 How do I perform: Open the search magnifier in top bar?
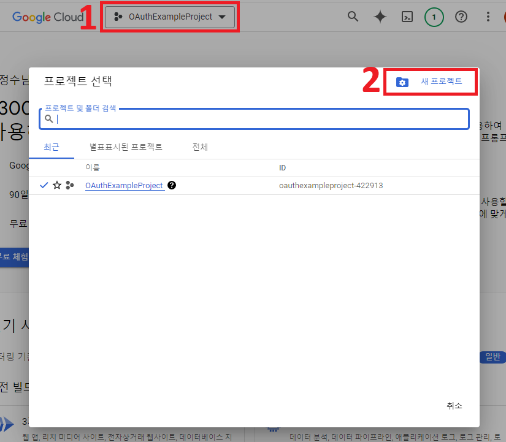353,17
